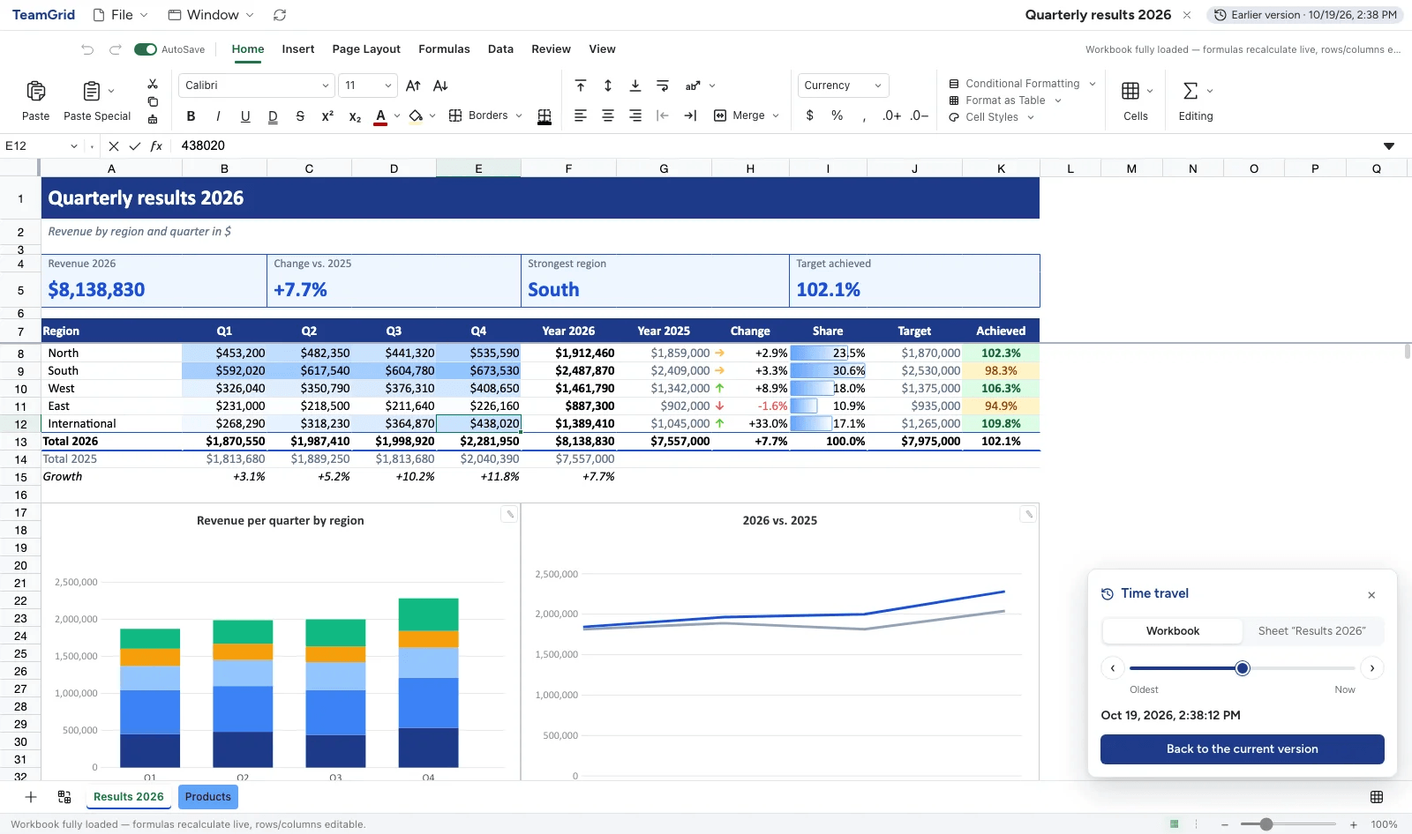The width and height of the screenshot is (1412, 834).
Task: Click the Cells button
Action: coord(1136,101)
